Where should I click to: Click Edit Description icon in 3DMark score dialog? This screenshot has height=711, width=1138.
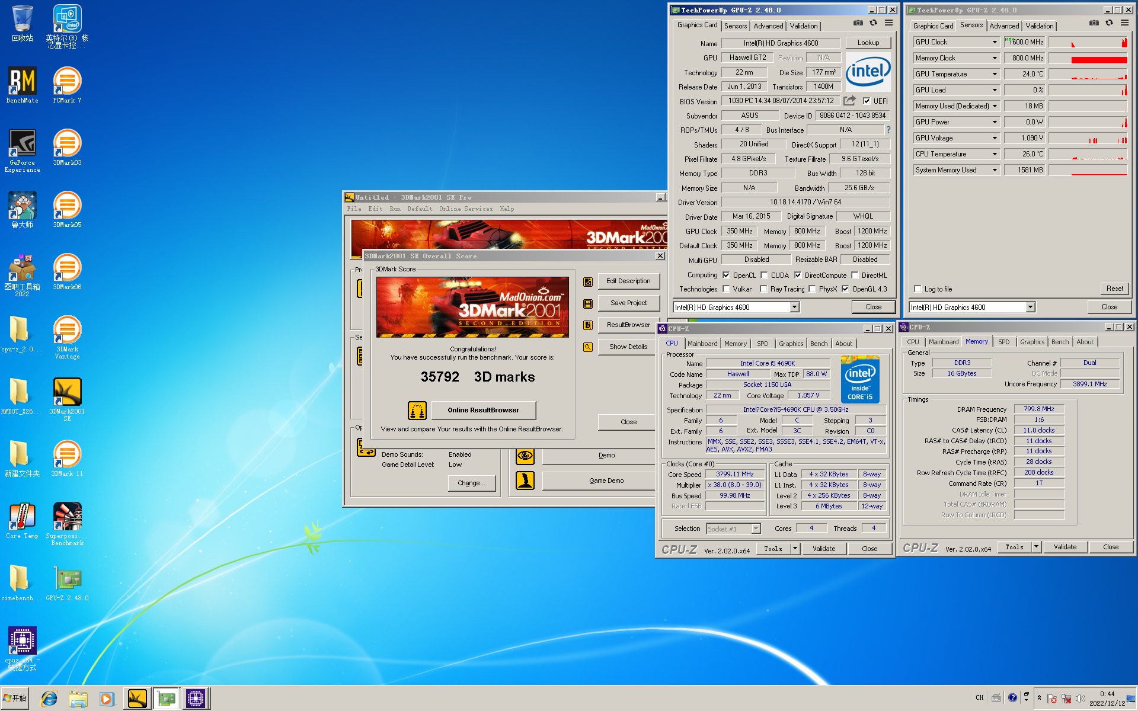(588, 281)
